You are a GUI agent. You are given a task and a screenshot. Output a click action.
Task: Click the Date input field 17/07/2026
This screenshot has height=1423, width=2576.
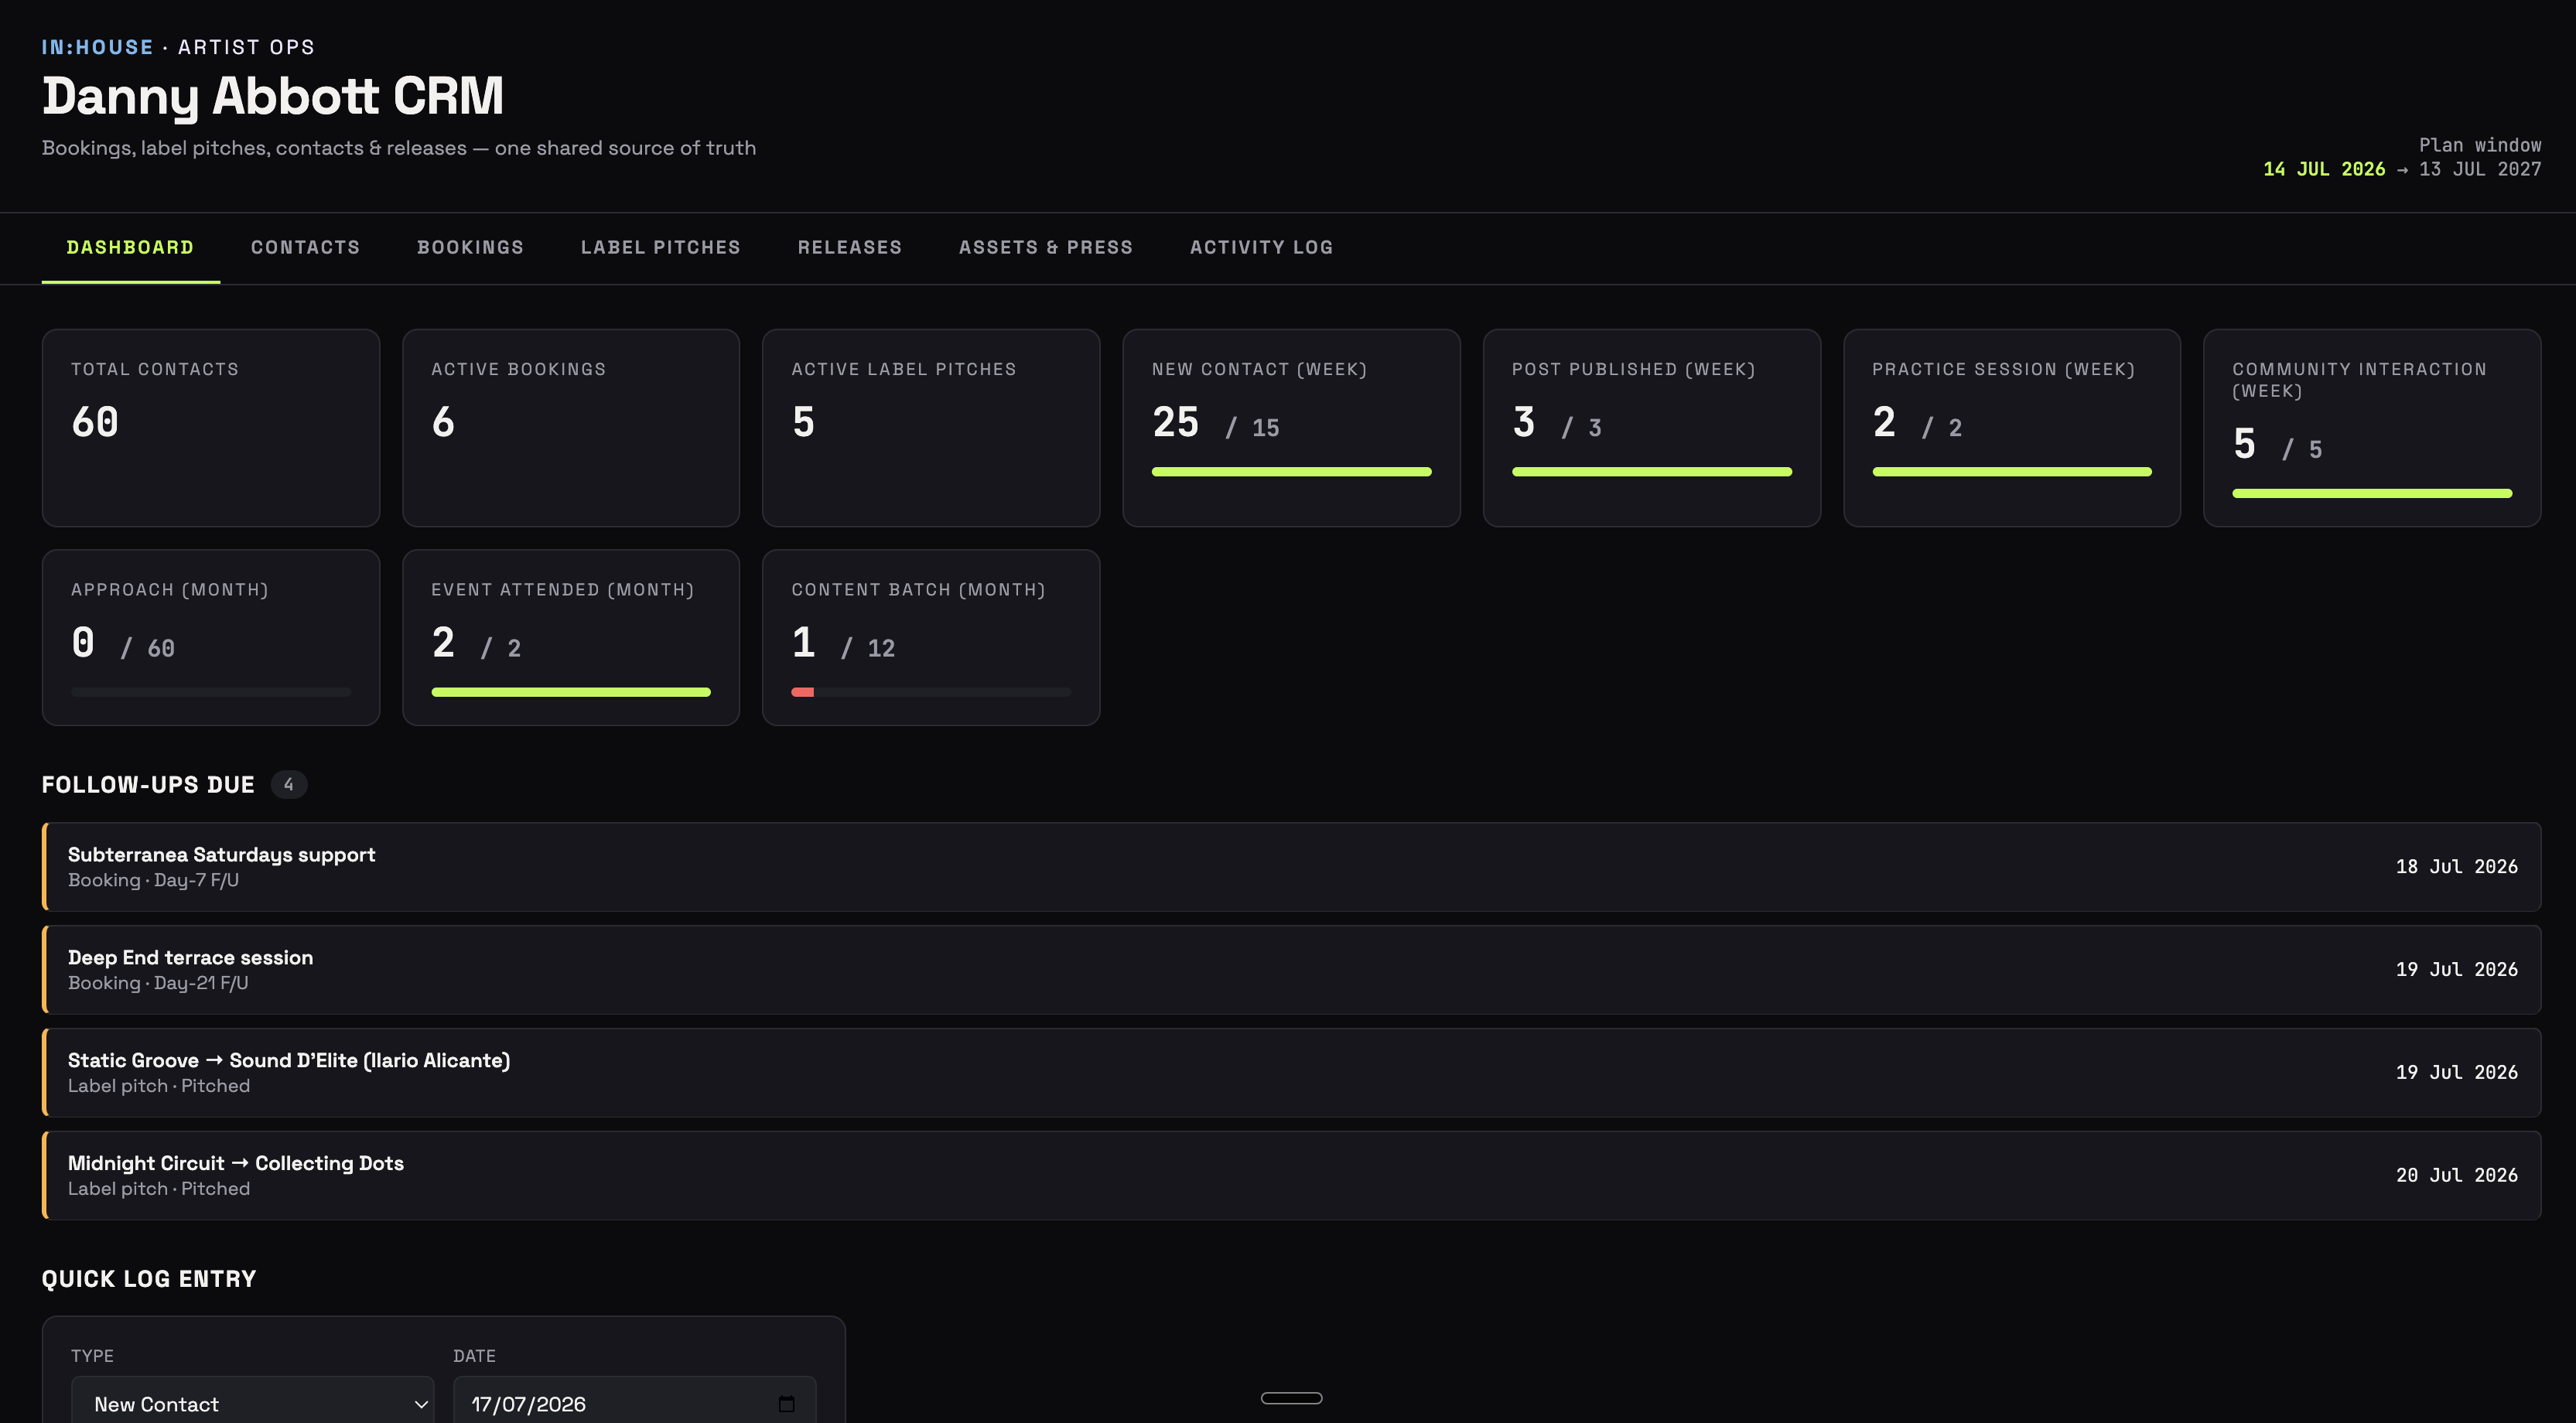point(635,1401)
